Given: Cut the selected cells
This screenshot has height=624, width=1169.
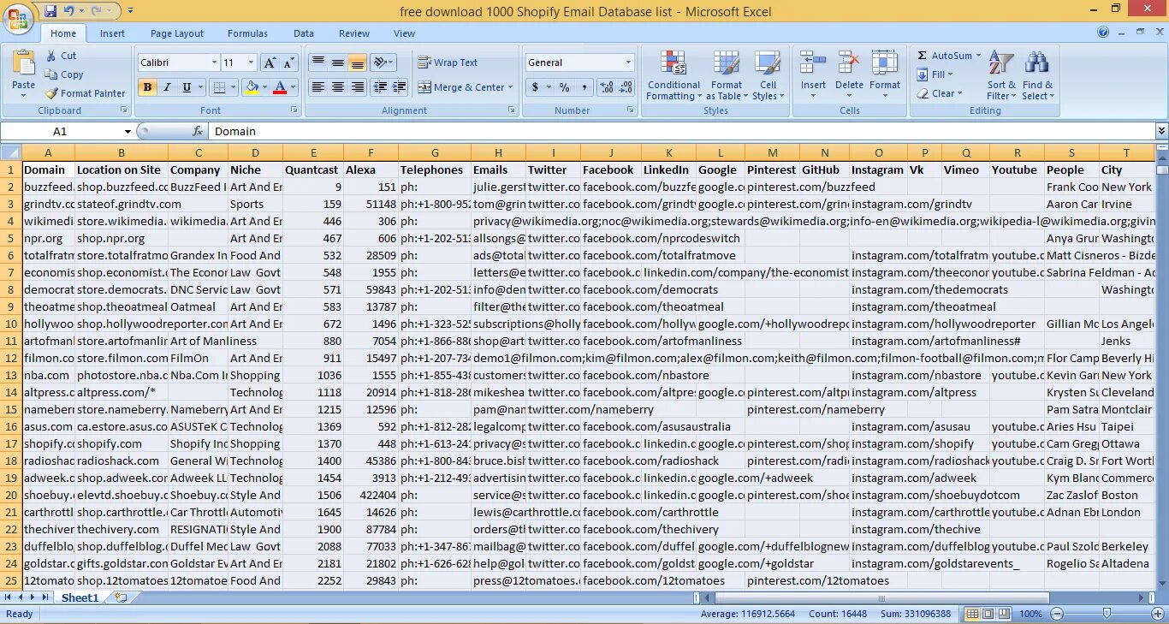Looking at the screenshot, I should [61, 56].
